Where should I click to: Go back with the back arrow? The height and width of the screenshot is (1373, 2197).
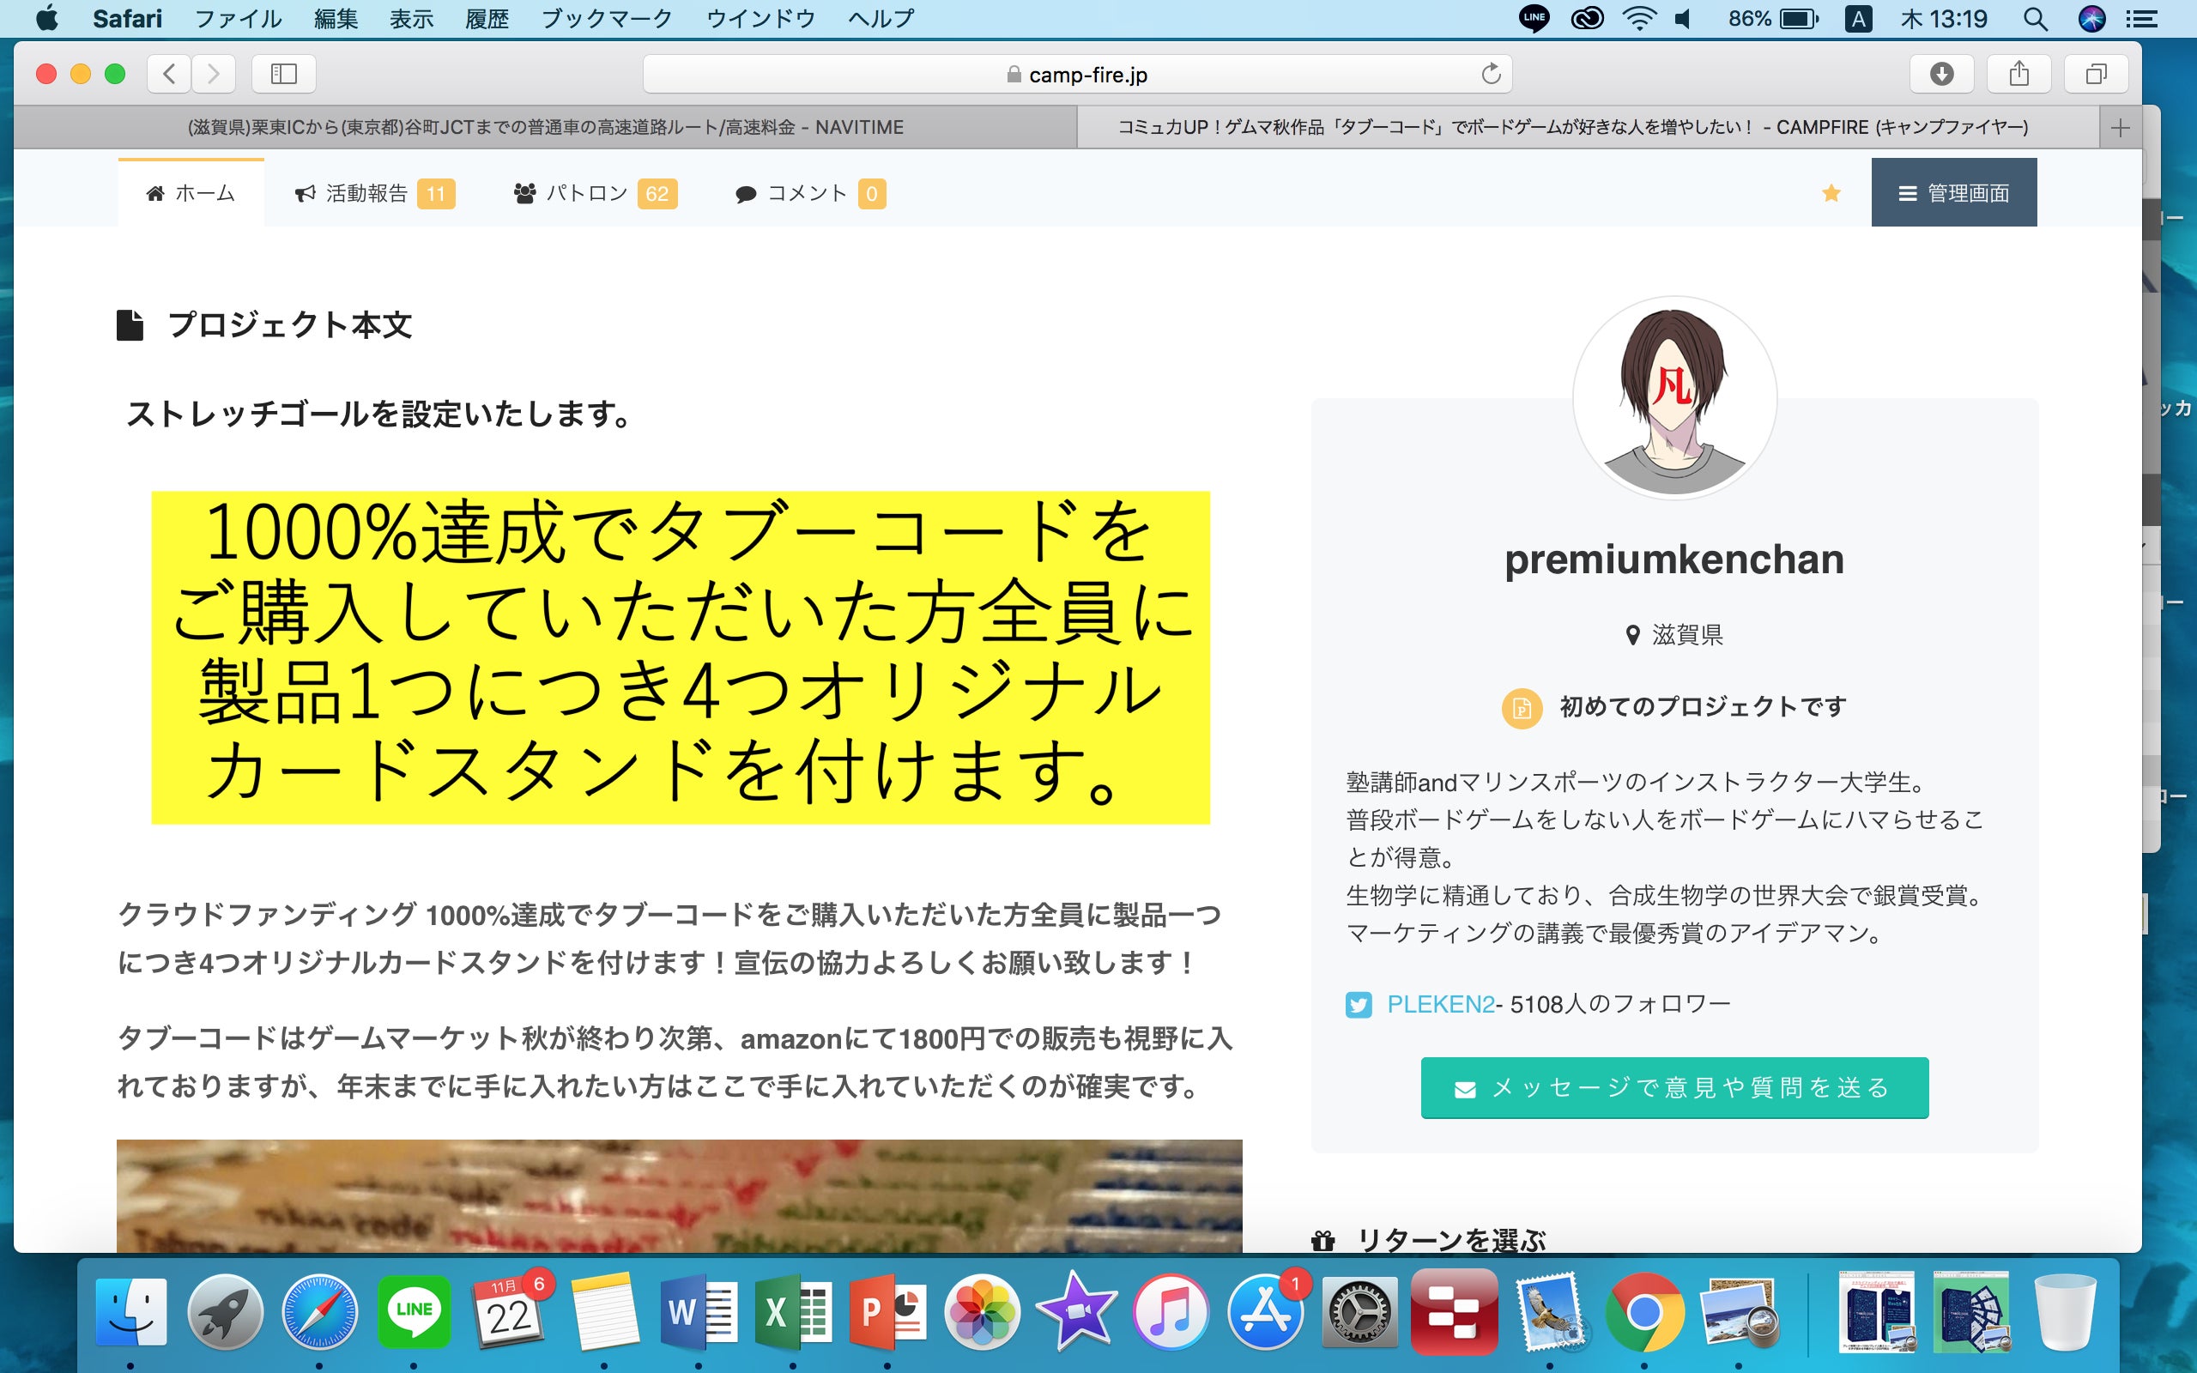point(170,74)
